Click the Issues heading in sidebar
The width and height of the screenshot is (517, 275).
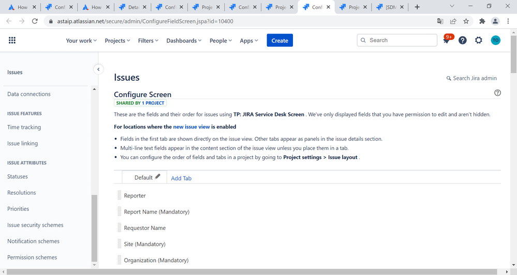[15, 73]
